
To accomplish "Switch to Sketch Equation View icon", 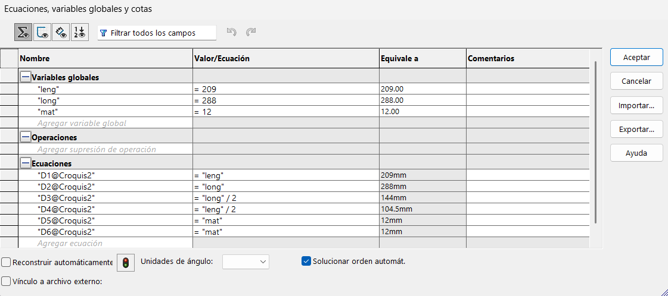I will 42,33.
